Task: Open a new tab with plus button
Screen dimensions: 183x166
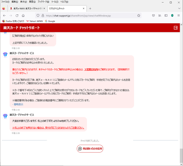Action: pyautogui.click(x=90, y=8)
